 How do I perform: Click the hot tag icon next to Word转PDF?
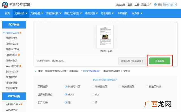tap(20, 66)
